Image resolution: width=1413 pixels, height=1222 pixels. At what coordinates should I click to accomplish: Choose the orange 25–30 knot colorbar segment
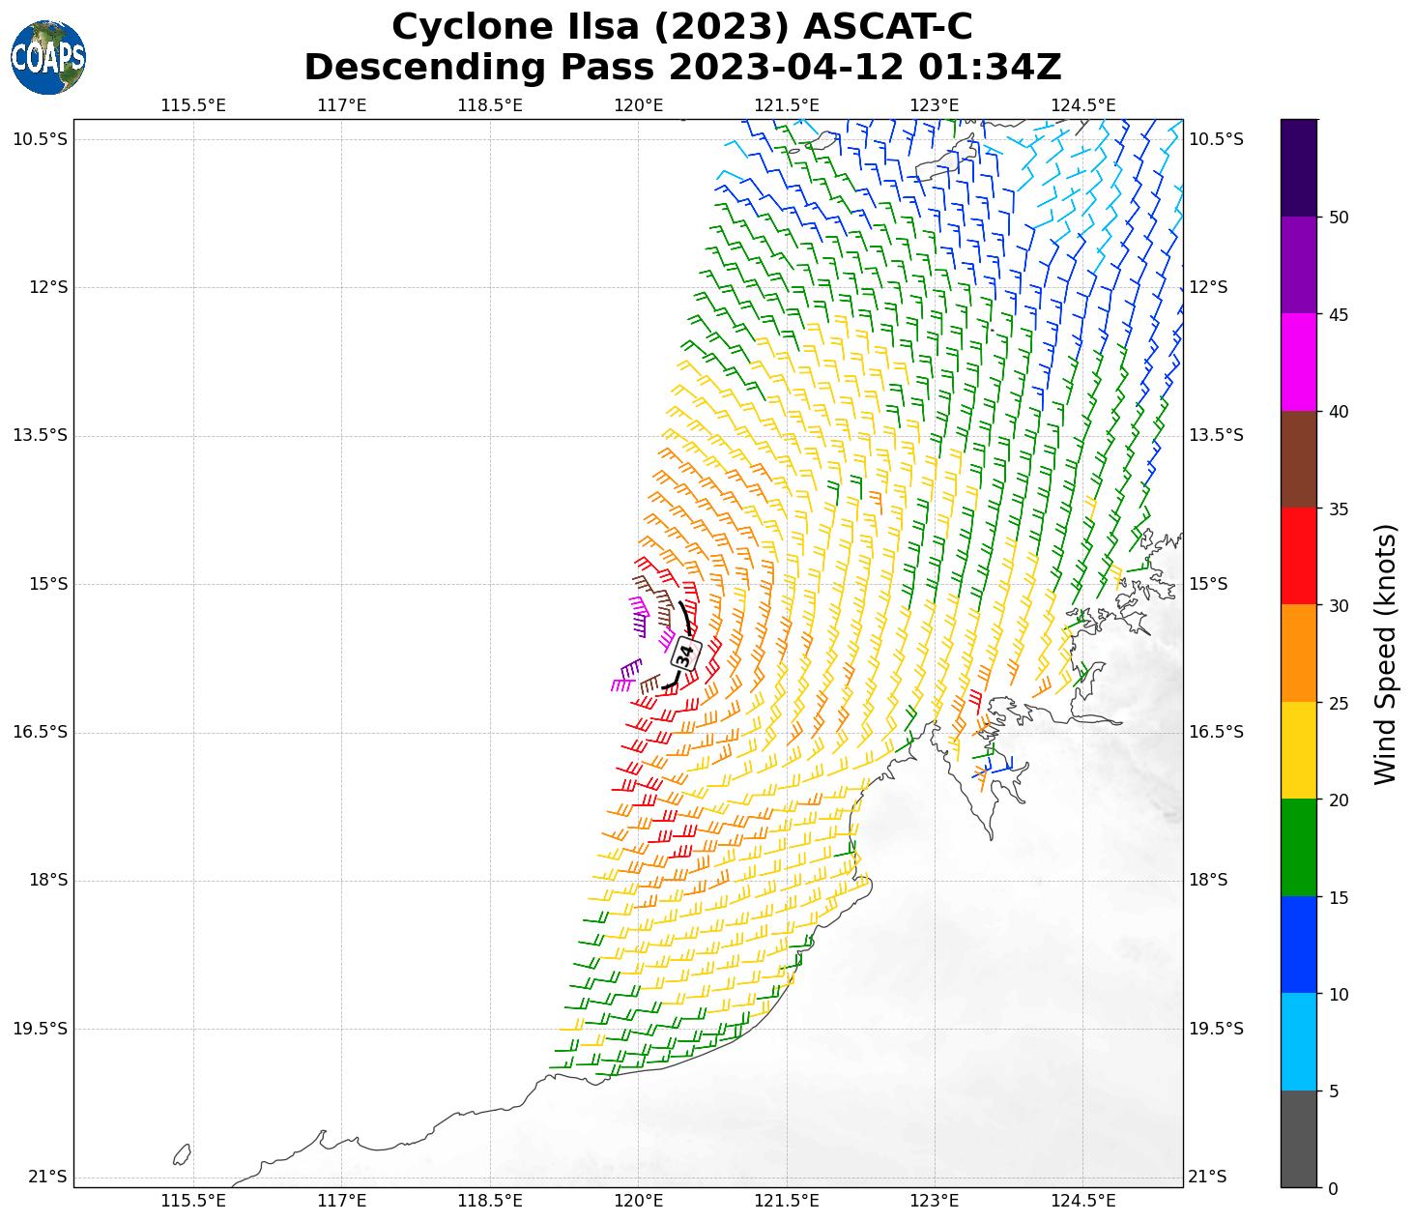tap(1298, 654)
